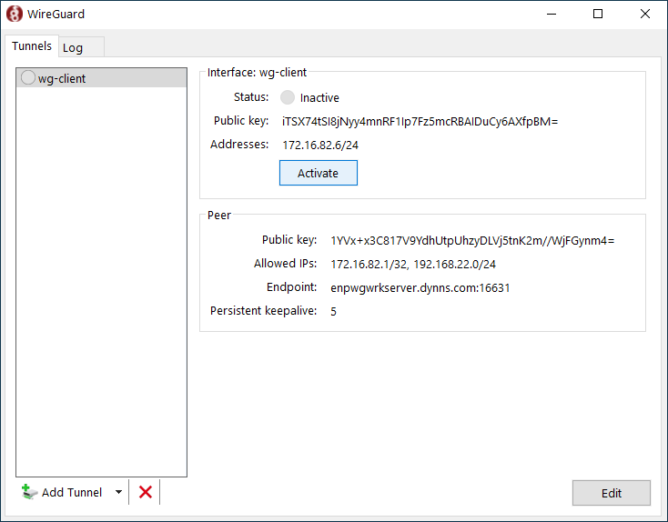Select the wg-client tunnel entry
Image resolution: width=668 pixels, height=522 pixels.
click(x=62, y=78)
